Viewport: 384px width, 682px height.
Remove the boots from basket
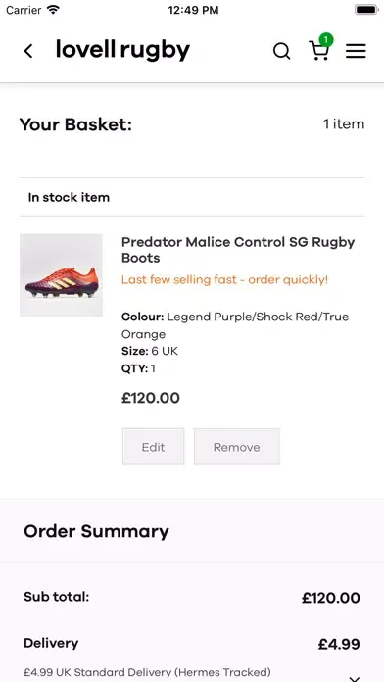[x=237, y=447]
